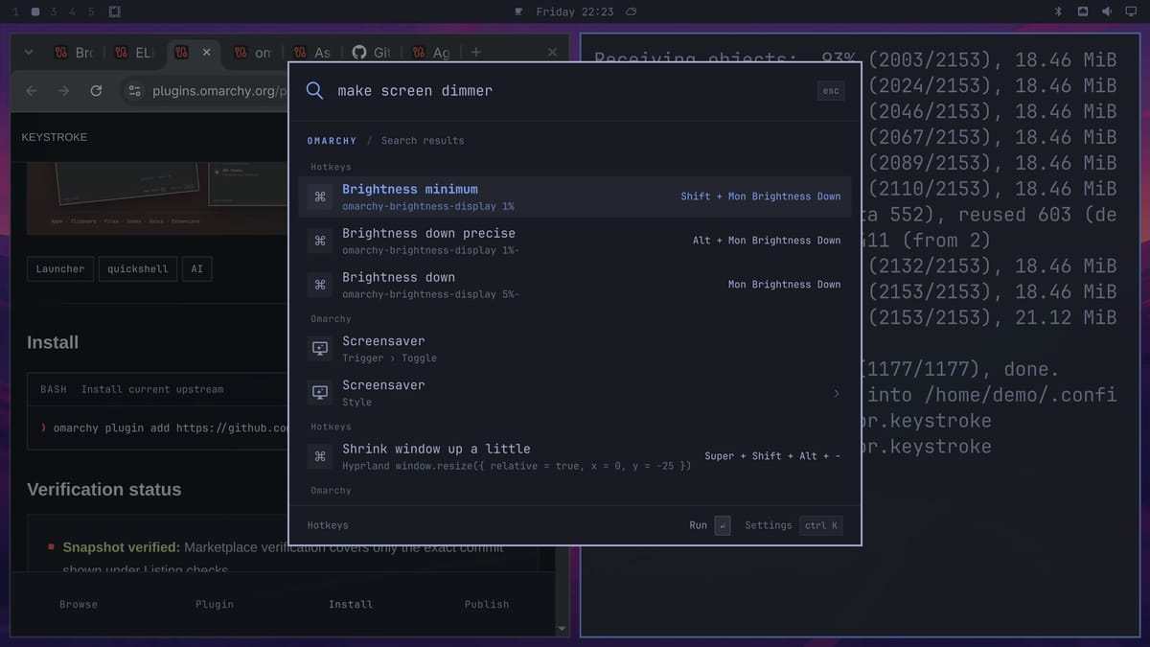Open the network icon in top bar
Image resolution: width=1150 pixels, height=647 pixels.
point(1083,12)
